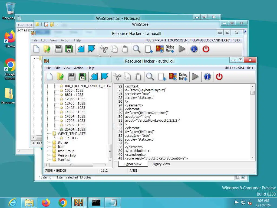Open Help menu in authui.dll window

coord(91,68)
